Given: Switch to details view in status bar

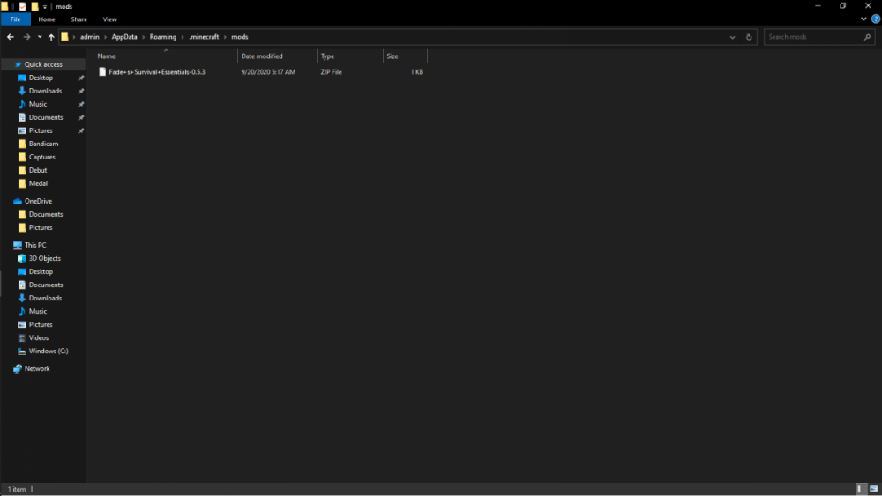Looking at the screenshot, I should pos(860,489).
